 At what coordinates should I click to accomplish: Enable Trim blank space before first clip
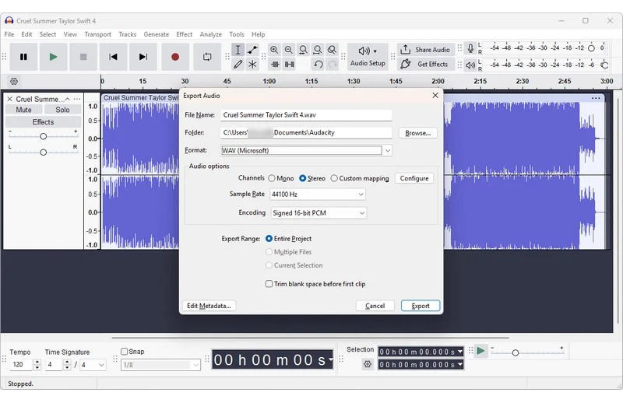click(x=269, y=284)
